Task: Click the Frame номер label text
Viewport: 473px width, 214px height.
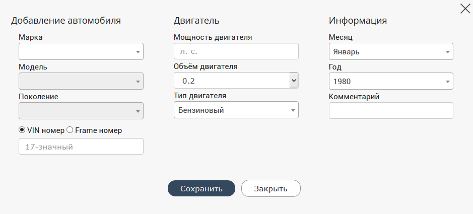Action: tap(98, 130)
